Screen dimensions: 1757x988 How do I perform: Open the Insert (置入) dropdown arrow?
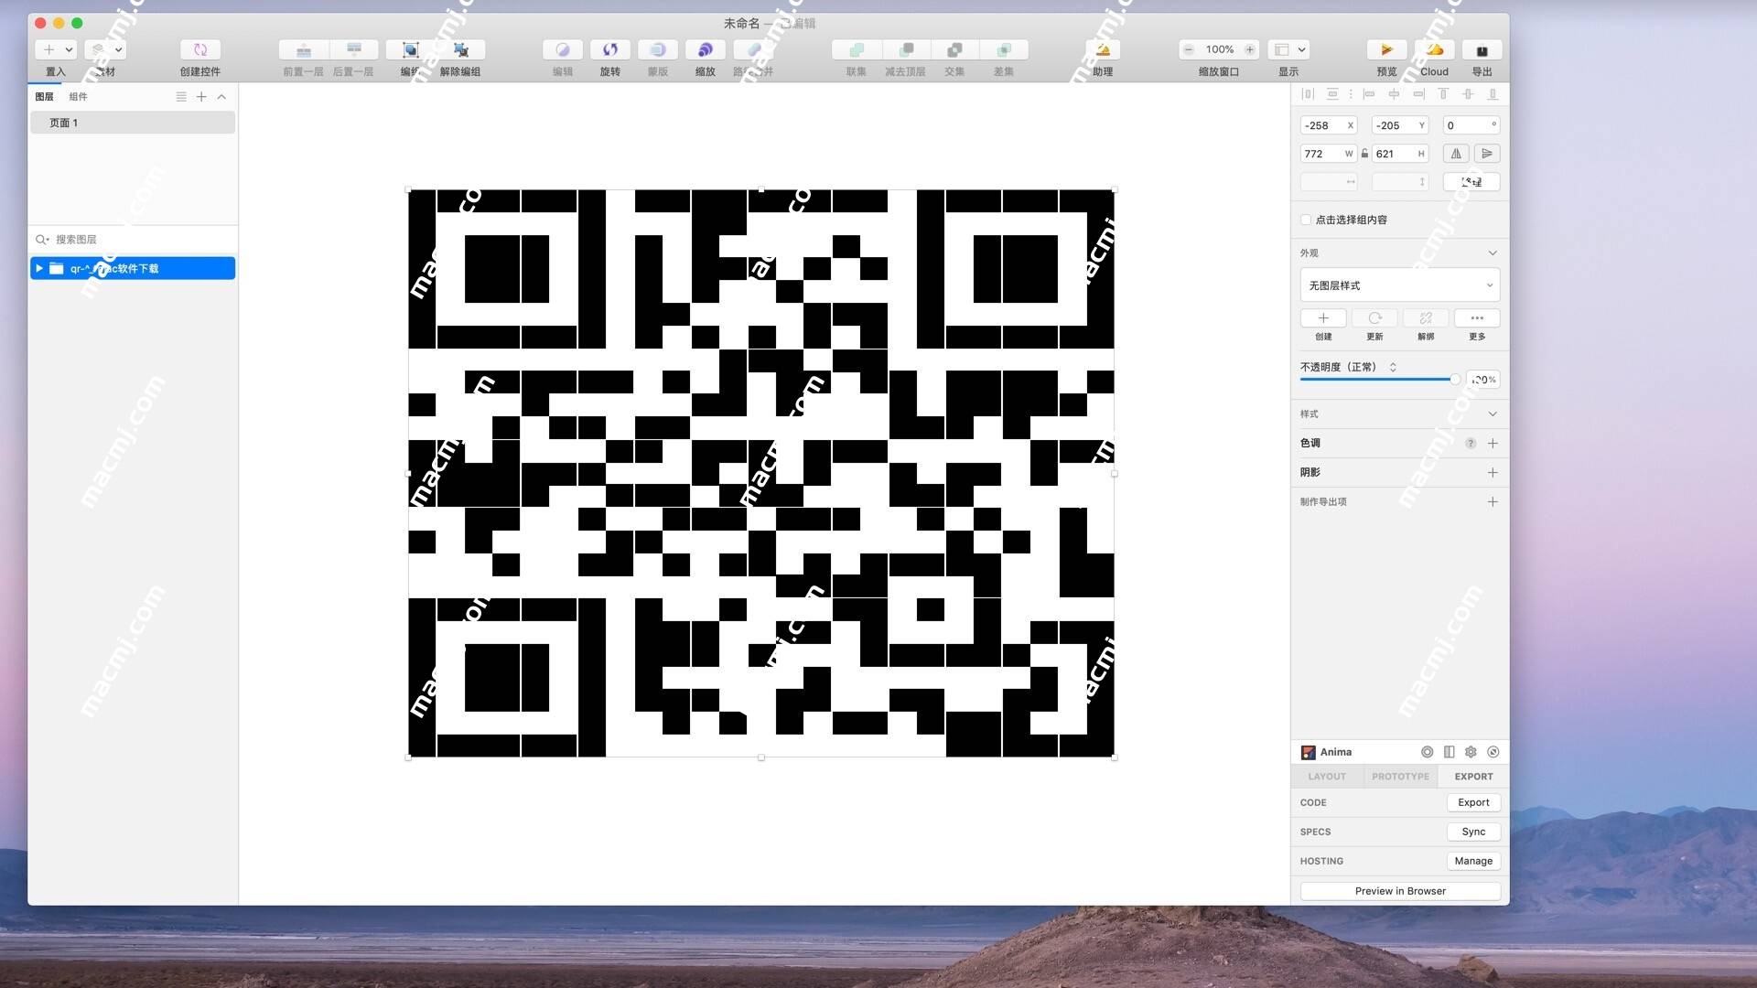[69, 49]
